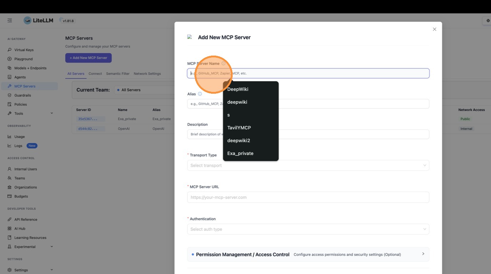Open the Playground icon in sidebar
The width and height of the screenshot is (491, 274).
[x=10, y=59]
